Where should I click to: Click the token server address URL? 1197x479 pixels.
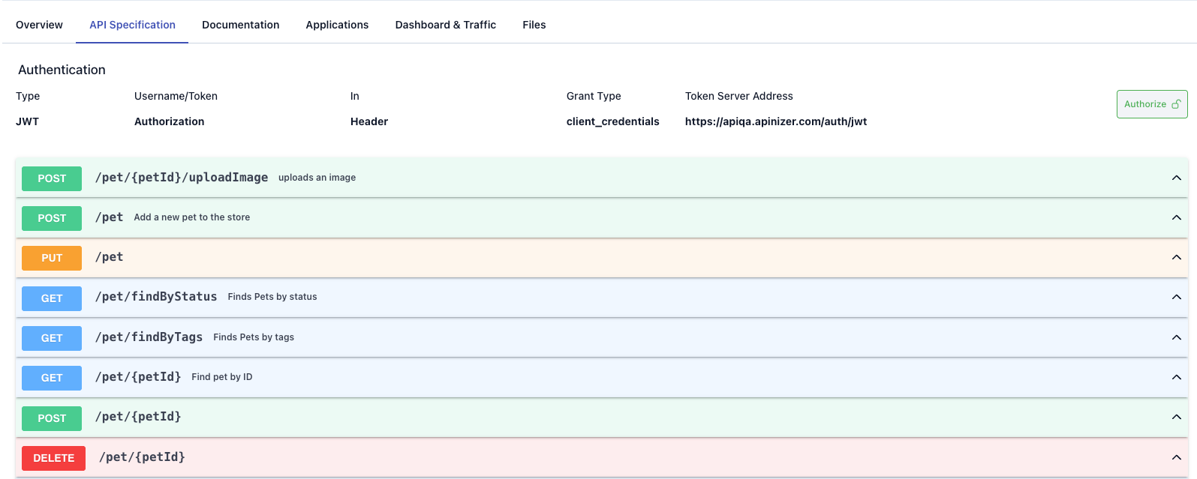click(x=775, y=121)
